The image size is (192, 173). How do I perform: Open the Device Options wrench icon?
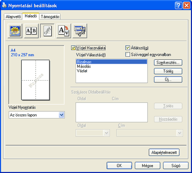pos(80,31)
